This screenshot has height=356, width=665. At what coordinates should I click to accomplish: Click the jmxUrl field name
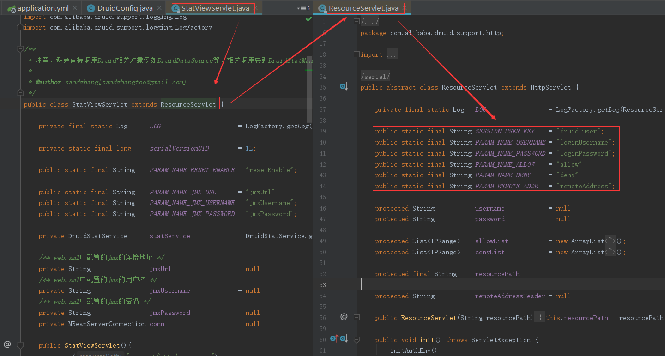(x=160, y=269)
